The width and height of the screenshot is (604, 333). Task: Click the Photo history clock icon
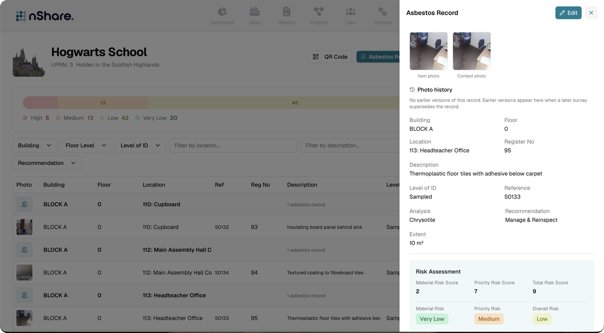pos(412,90)
